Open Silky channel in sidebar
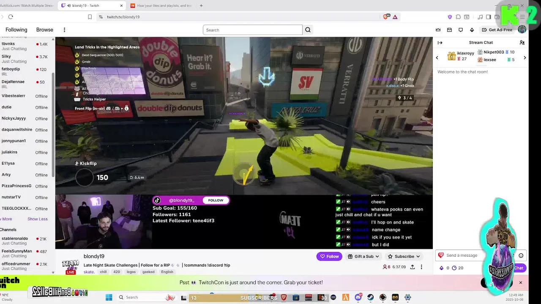 click(x=25, y=59)
